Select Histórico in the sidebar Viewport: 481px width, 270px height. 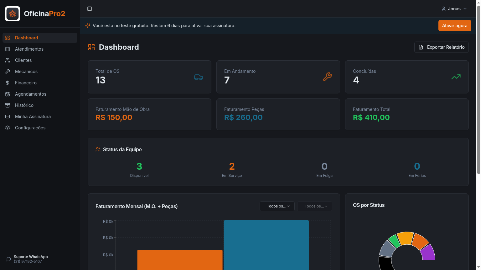(40, 105)
